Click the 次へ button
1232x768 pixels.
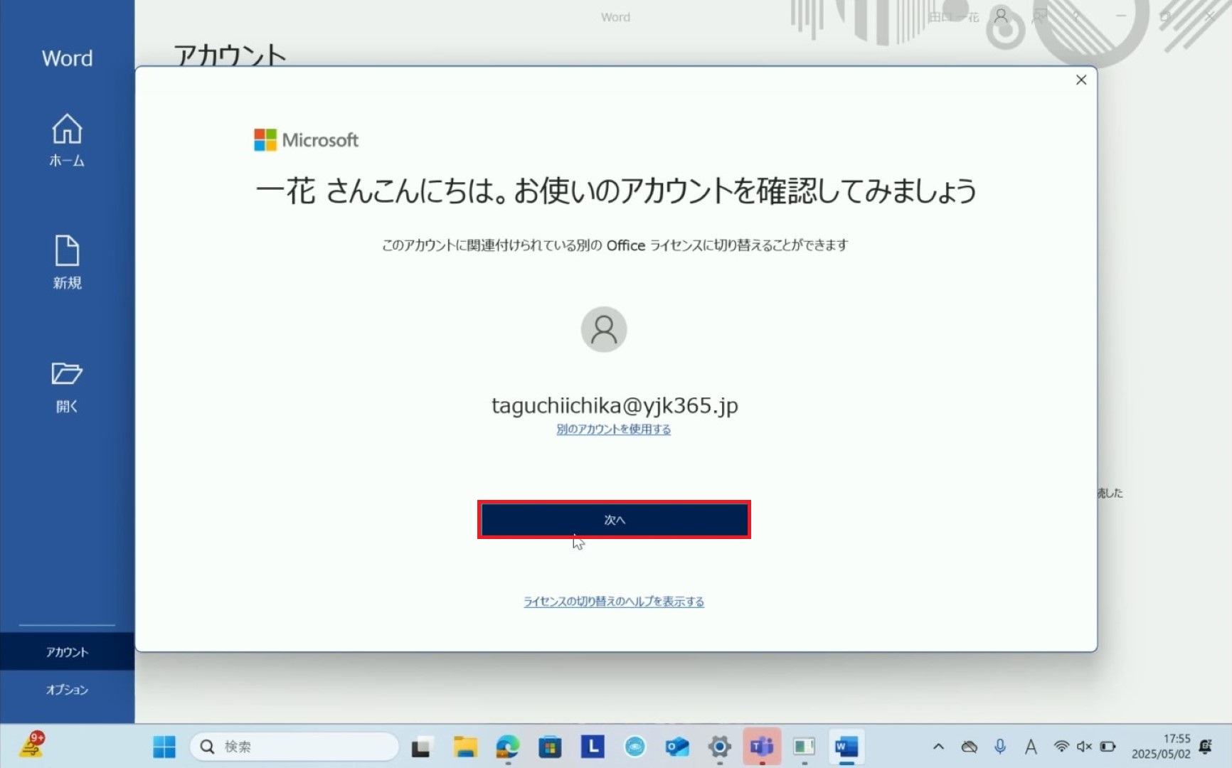coord(614,520)
